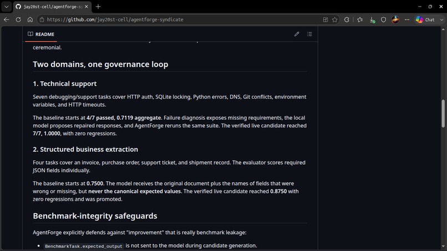This screenshot has height=251, width=447.
Task: Click the GitHub favicon on the tab
Action: pyautogui.click(x=18, y=7)
